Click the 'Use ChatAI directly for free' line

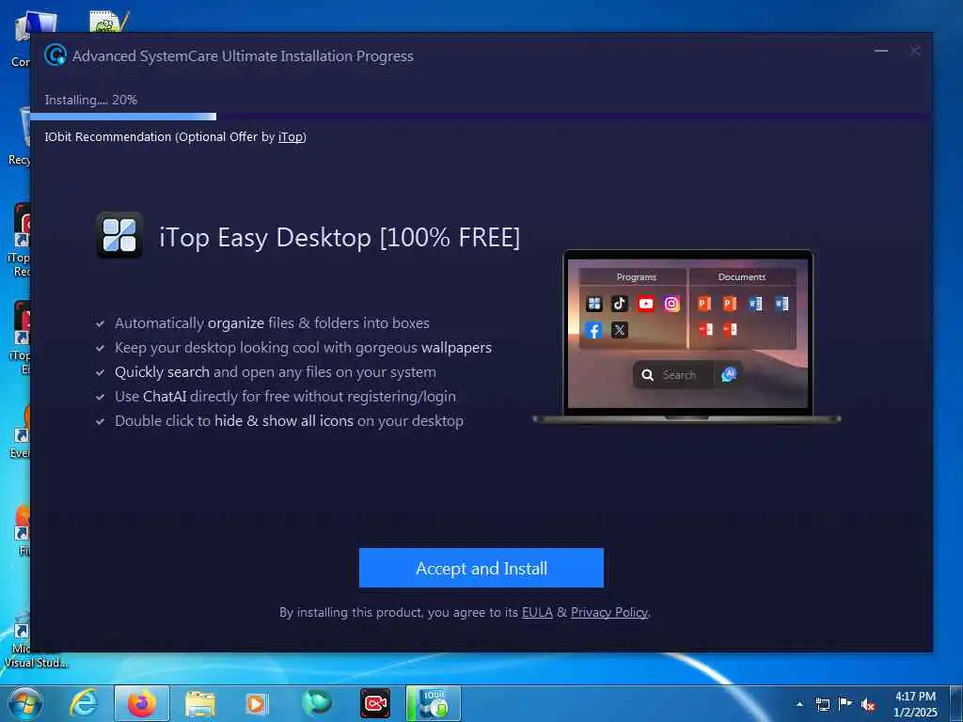(x=286, y=397)
